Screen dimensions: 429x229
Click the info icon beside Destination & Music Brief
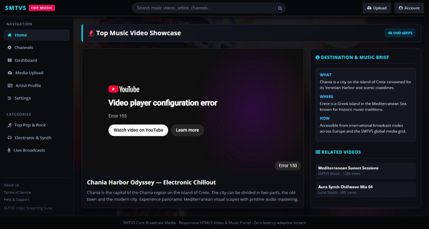[x=317, y=57]
